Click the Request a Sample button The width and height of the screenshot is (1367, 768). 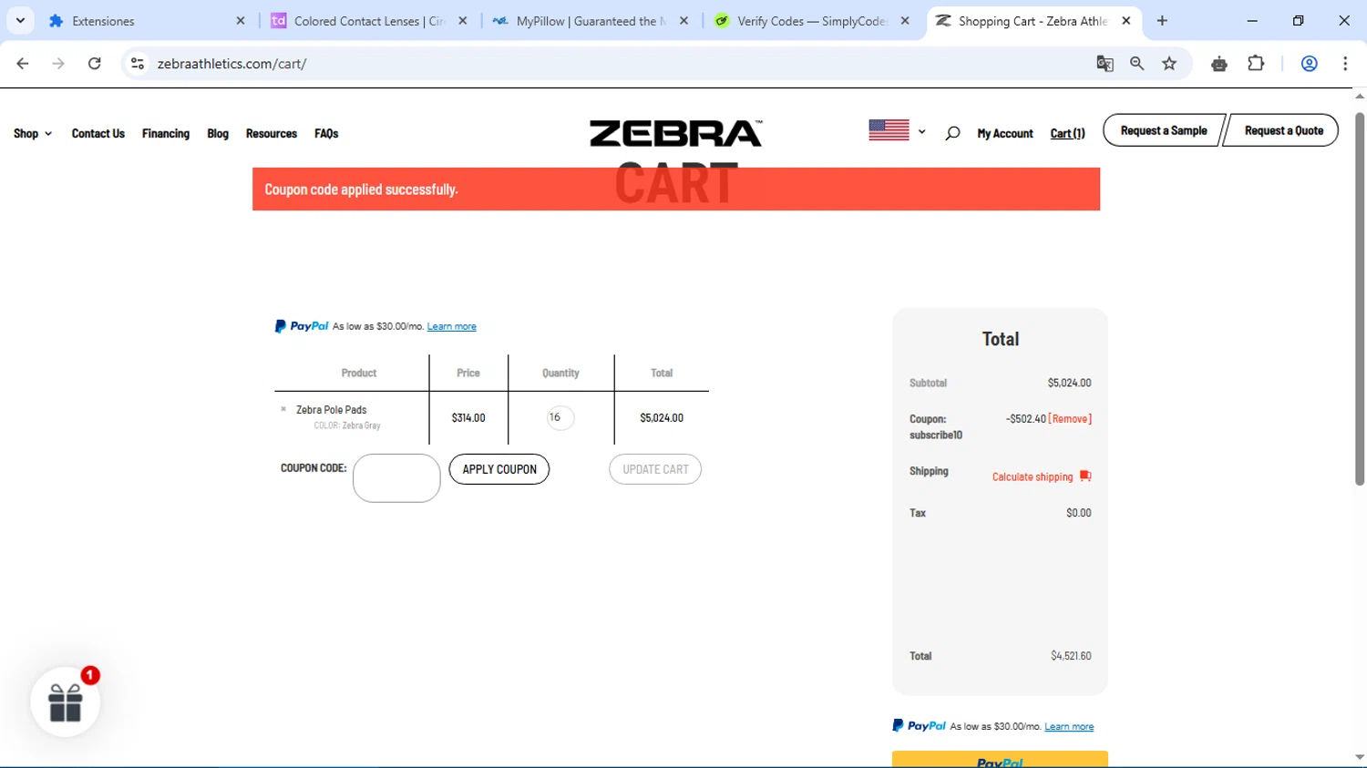(1164, 130)
